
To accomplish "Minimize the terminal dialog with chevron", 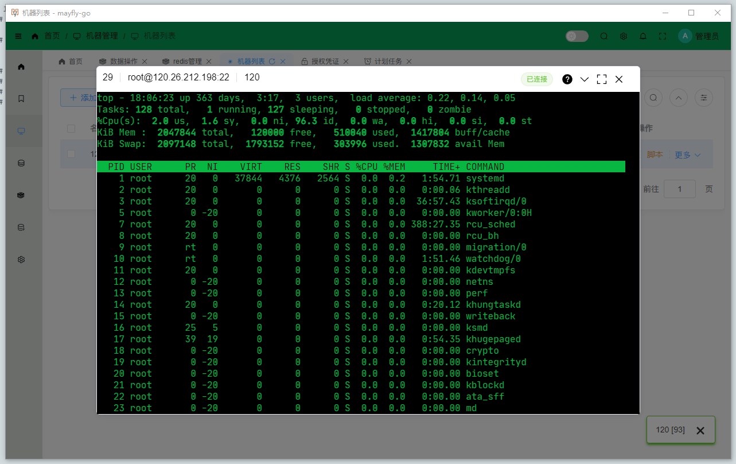I will tap(585, 79).
